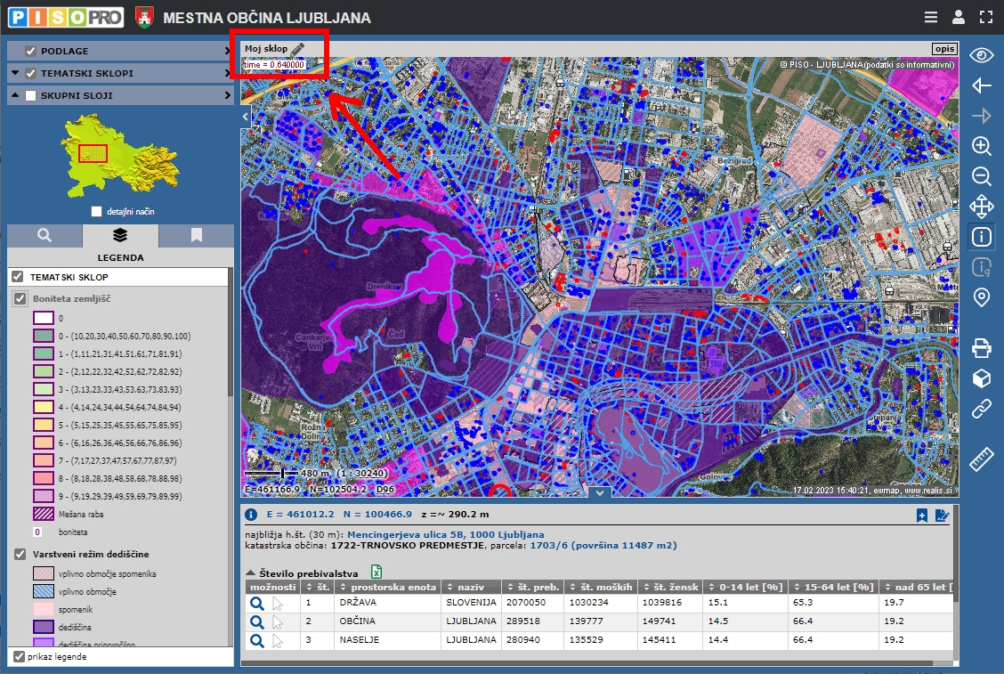Toggle the PODLAGE checkbox
1004x674 pixels.
tap(31, 51)
